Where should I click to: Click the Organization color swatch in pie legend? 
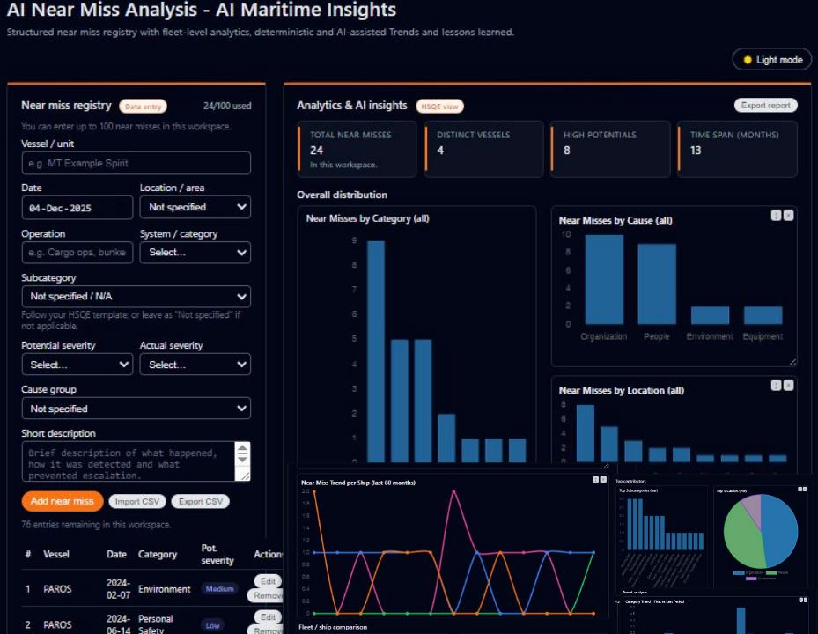click(x=739, y=572)
